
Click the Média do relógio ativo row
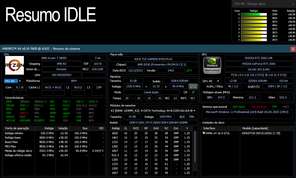coord(54,151)
